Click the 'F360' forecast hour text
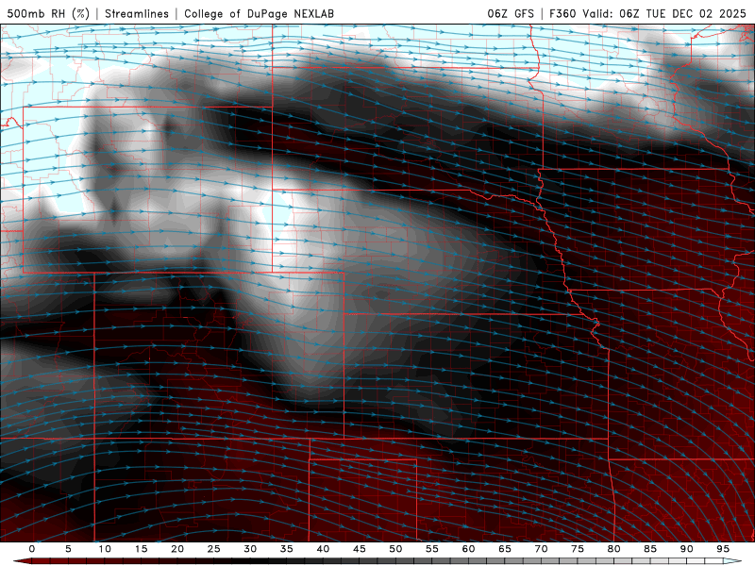755x566 pixels. [x=563, y=13]
